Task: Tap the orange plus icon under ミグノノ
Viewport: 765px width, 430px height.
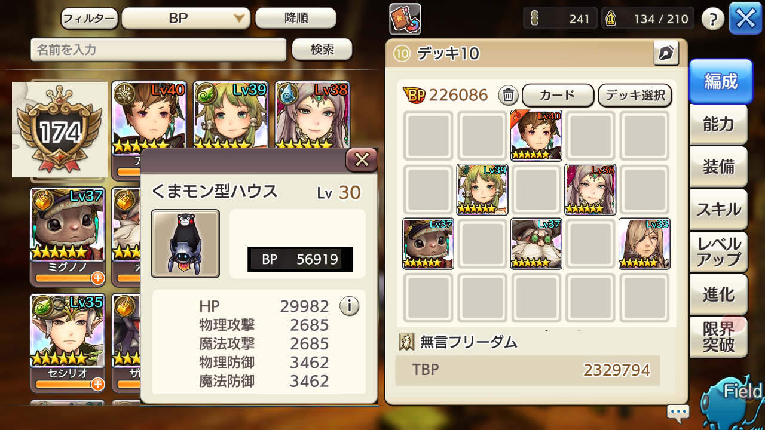Action: [97, 278]
